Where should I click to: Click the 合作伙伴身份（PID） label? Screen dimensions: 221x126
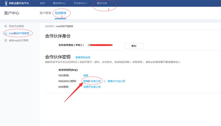71,45
